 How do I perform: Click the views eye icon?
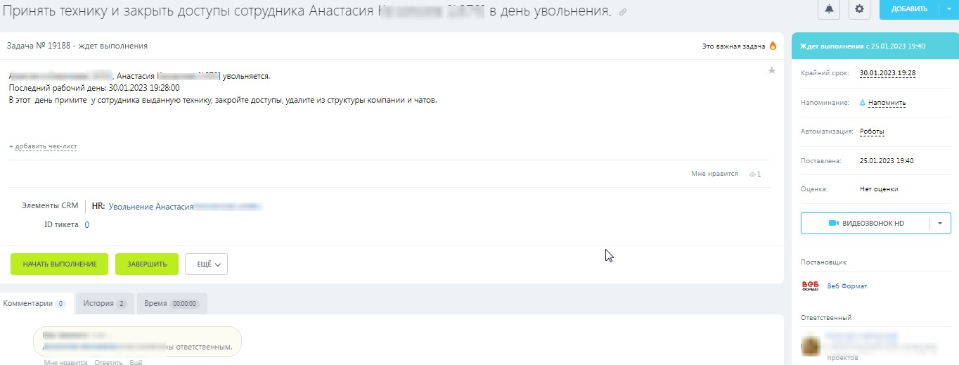[x=752, y=174]
